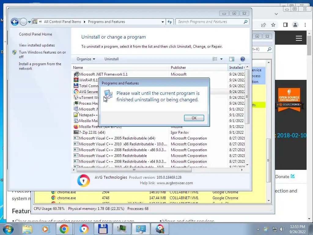Click Chrome tab search chevron
This screenshot has width=313, height=235.
click(276, 14)
